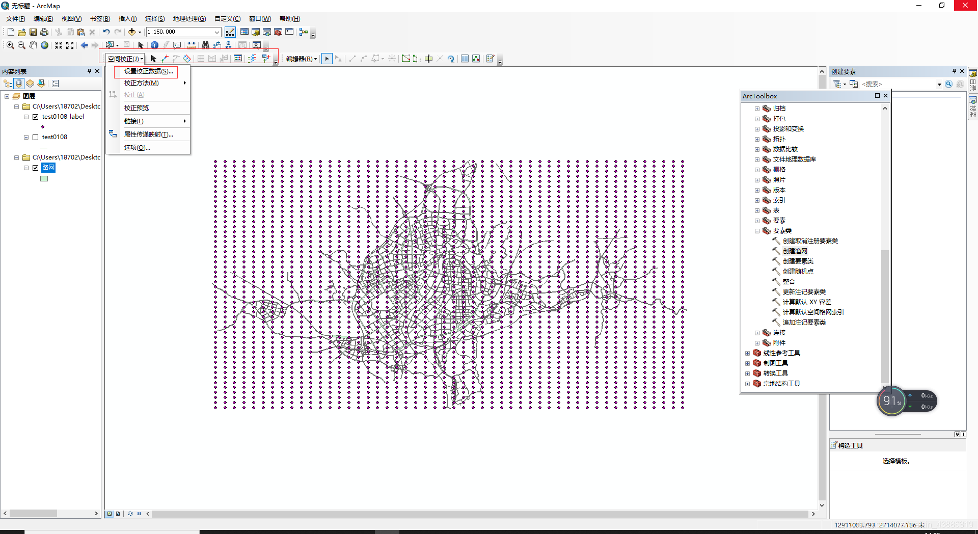
Task: Click the Rotate tool on Editor toolbar
Action: [x=451, y=59]
